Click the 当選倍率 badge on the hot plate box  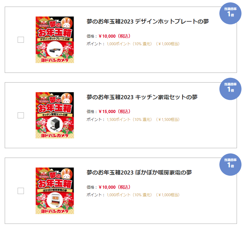click(x=230, y=14)
